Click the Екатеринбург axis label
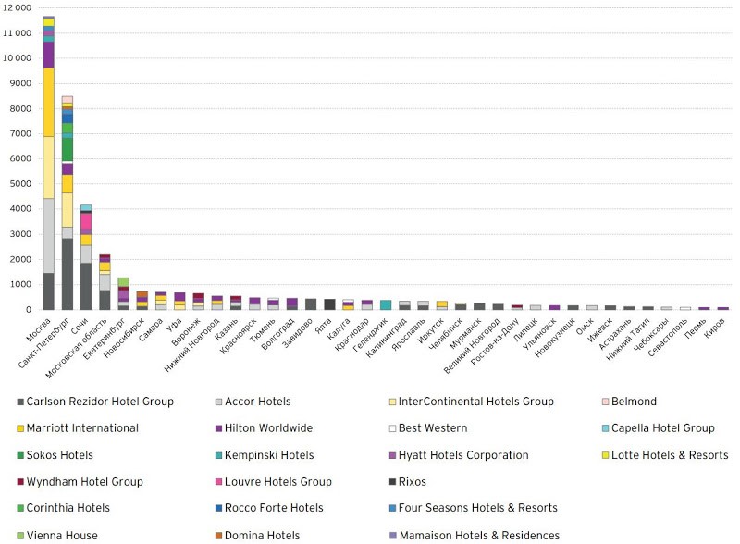The height and width of the screenshot is (544, 740). click(105, 339)
